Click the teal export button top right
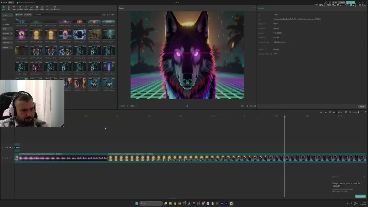The width and height of the screenshot is (368, 207). coord(351,3)
